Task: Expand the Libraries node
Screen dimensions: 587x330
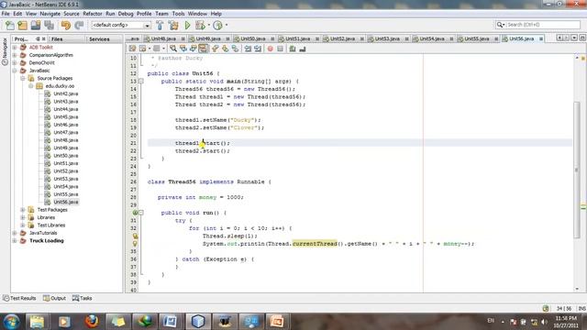Action: click(x=22, y=217)
